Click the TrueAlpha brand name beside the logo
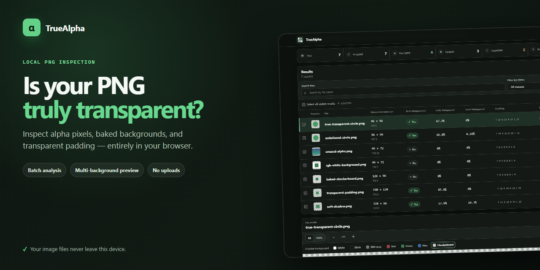540x270 pixels. tap(65, 28)
